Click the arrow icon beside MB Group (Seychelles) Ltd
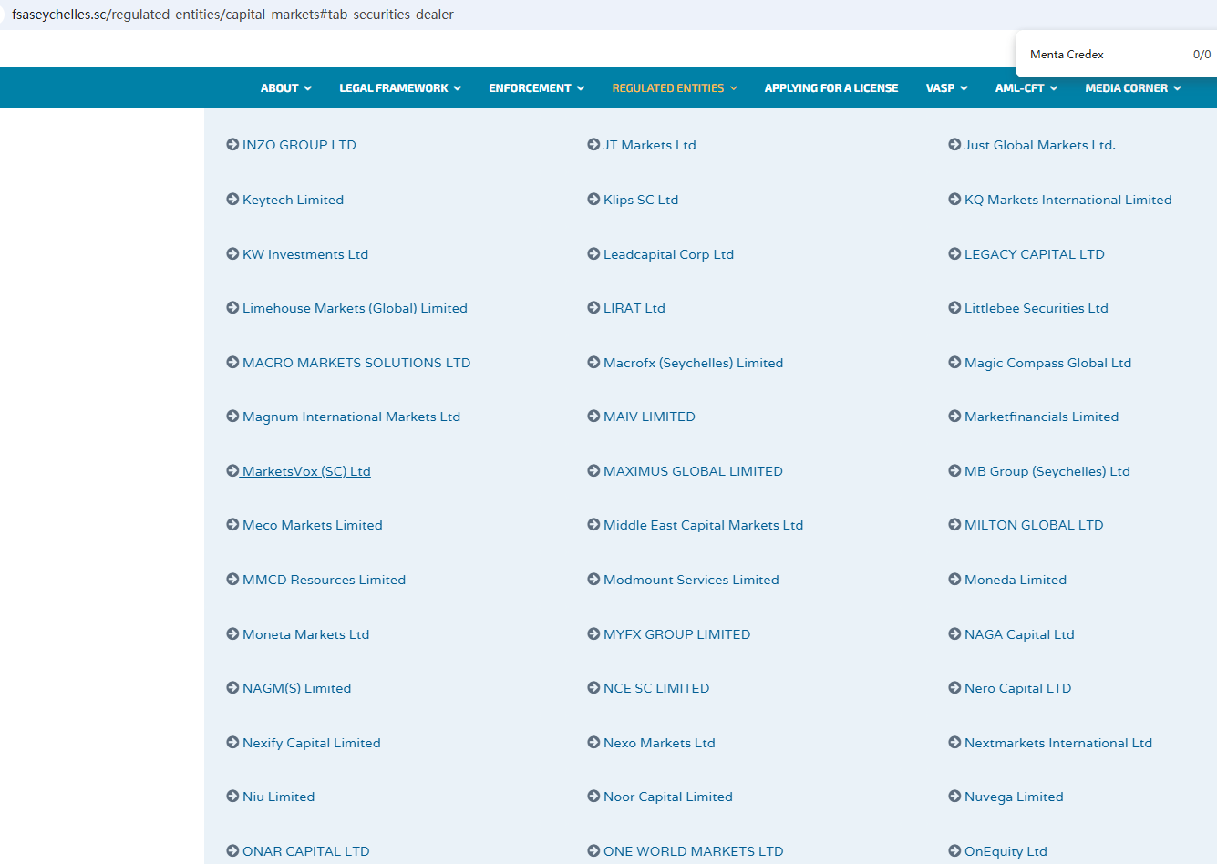 pos(954,470)
